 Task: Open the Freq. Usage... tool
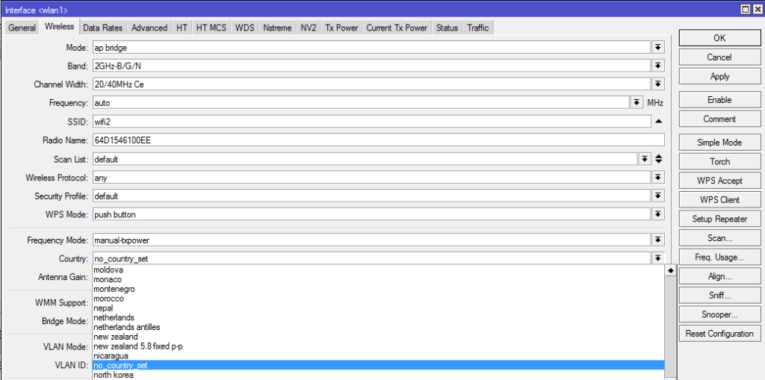click(719, 257)
